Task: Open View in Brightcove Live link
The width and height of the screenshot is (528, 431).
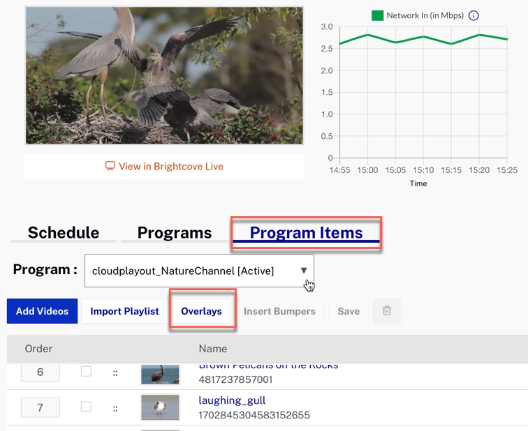Action: tap(164, 167)
